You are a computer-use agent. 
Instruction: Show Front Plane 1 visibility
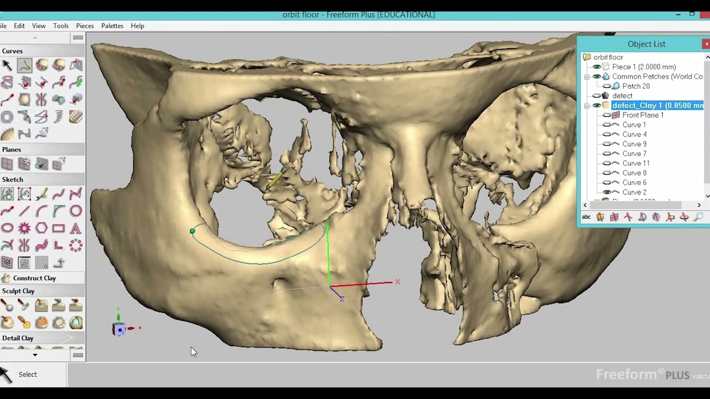[607, 115]
